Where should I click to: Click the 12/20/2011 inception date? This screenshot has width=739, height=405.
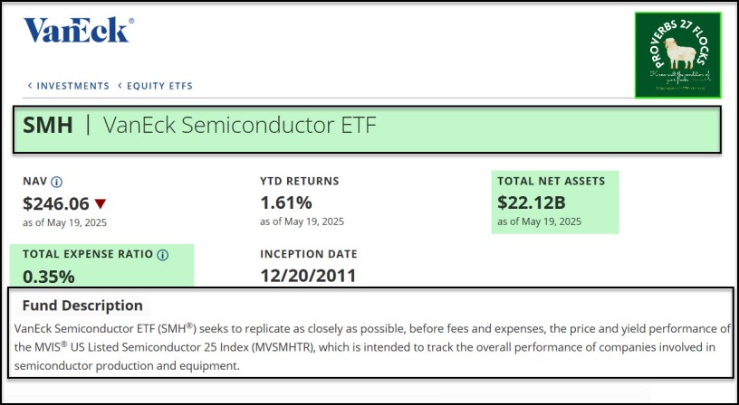click(309, 276)
